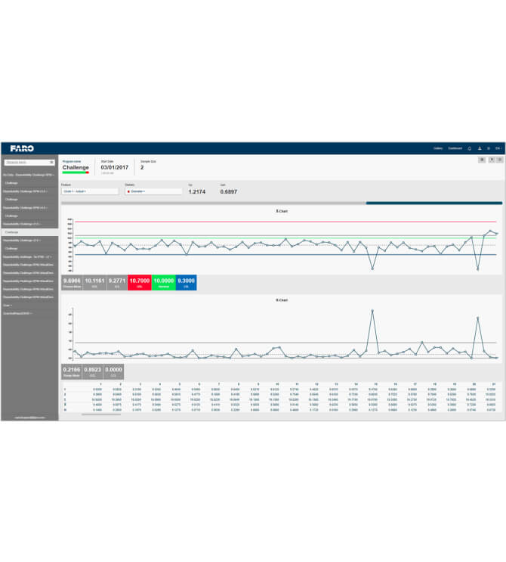The height and width of the screenshot is (562, 506).
Task: Open the notifications bell icon
Action: point(470,148)
